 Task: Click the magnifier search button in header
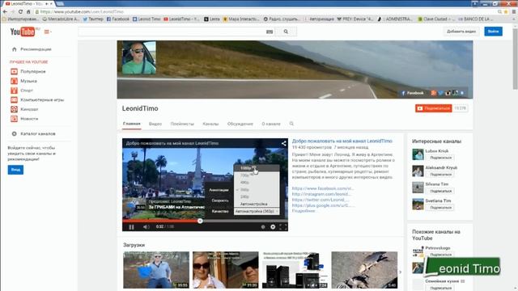pyautogui.click(x=286, y=32)
